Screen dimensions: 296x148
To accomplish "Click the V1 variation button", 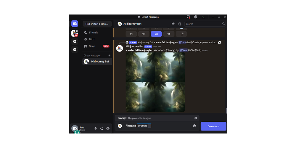I will [x=131, y=34].
